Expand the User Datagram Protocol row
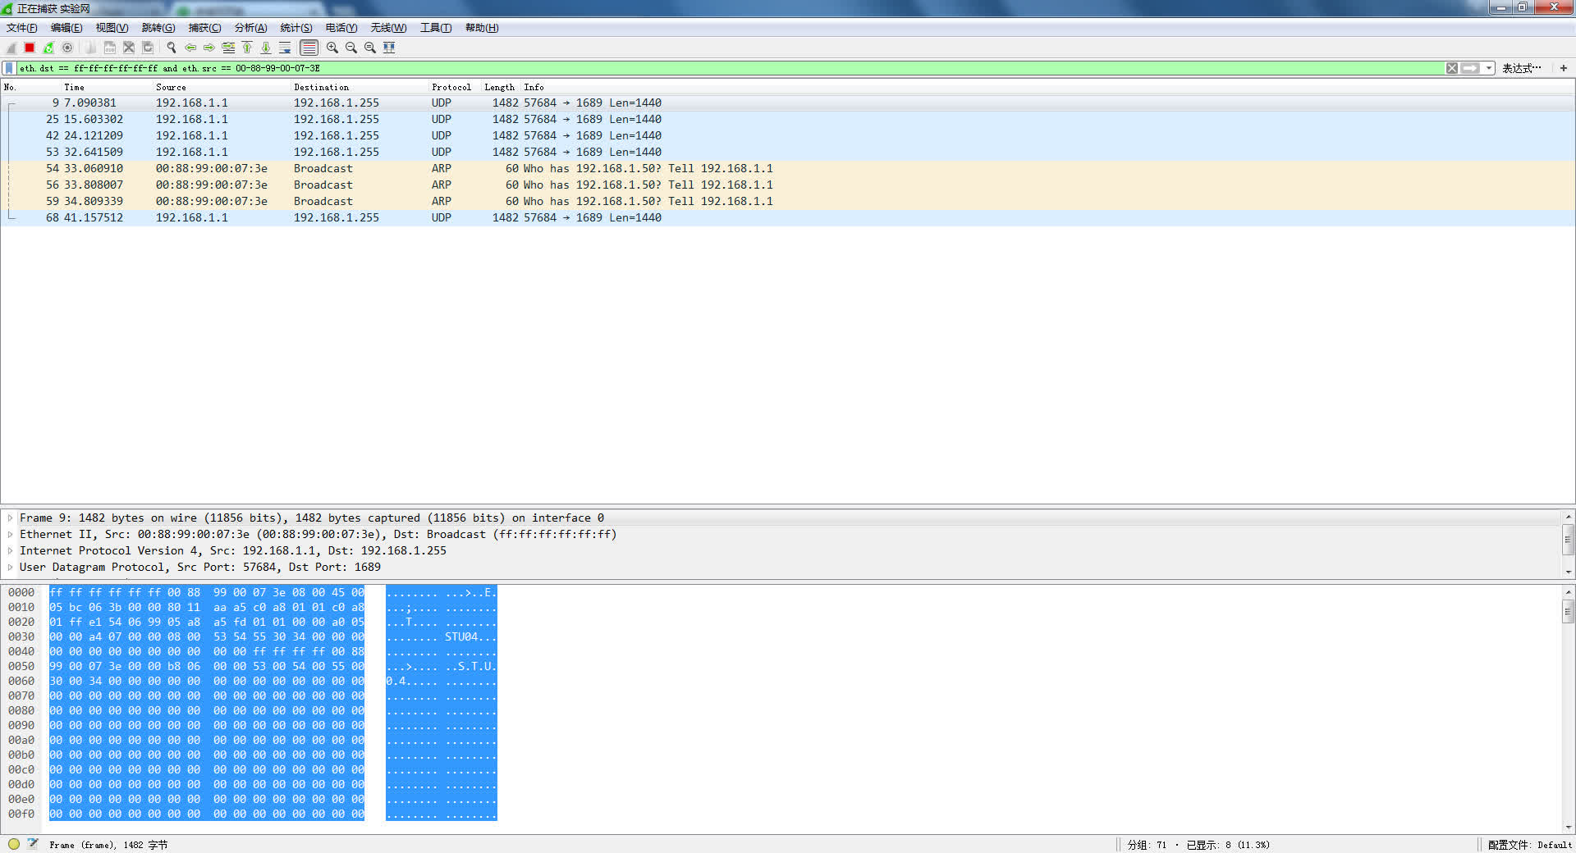This screenshot has height=853, width=1576. tap(10, 568)
